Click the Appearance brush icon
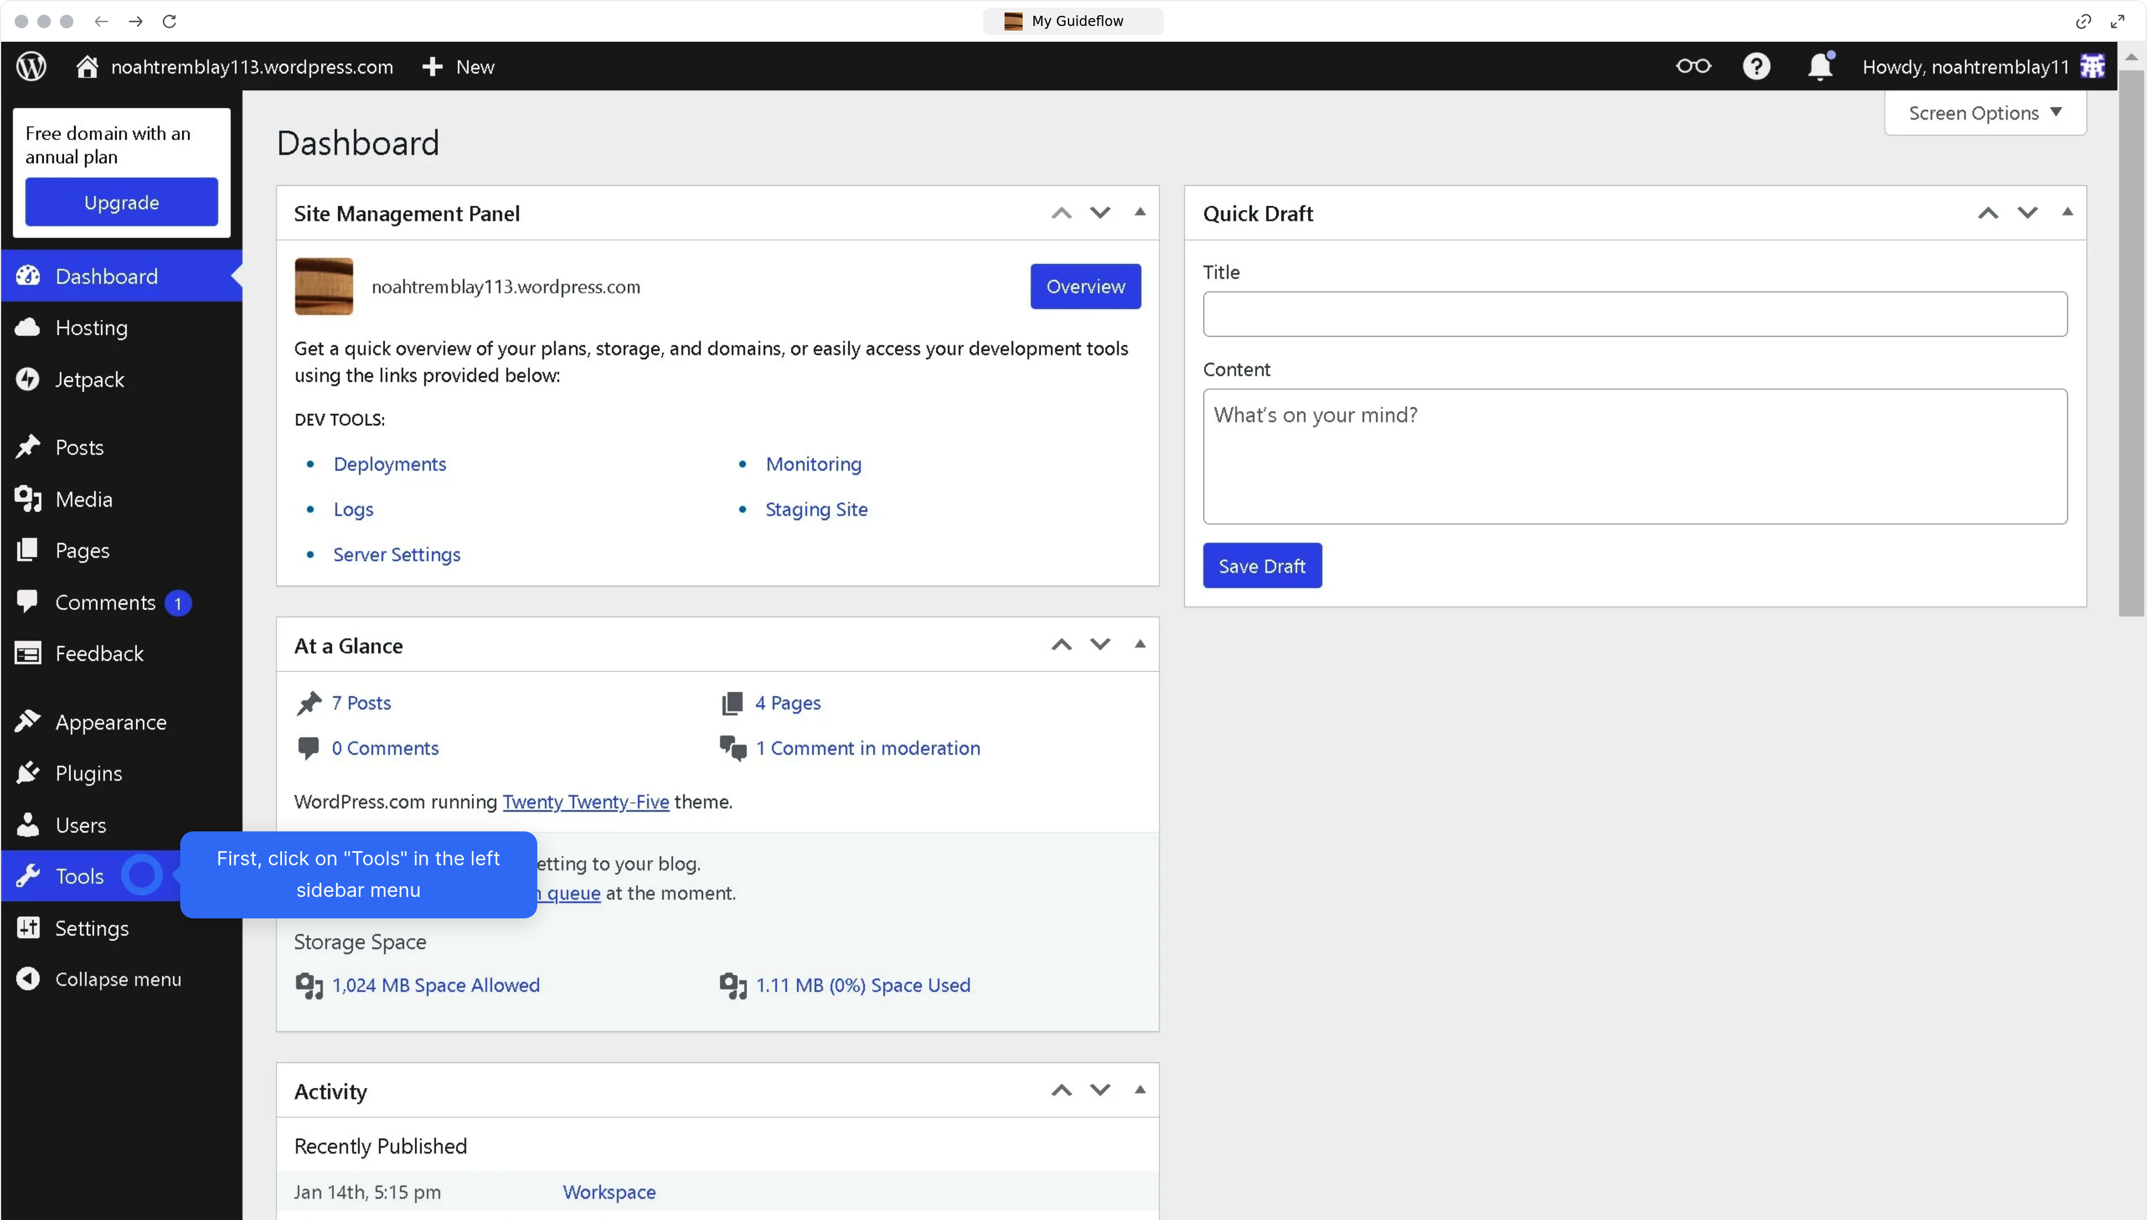Screen dimensions: 2147x1220 [28, 721]
